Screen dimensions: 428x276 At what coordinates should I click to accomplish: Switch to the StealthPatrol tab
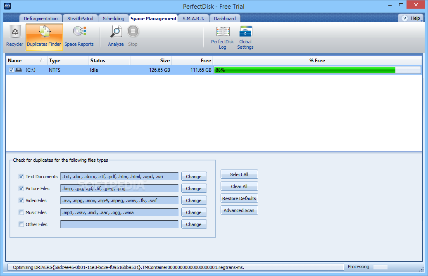80,19
